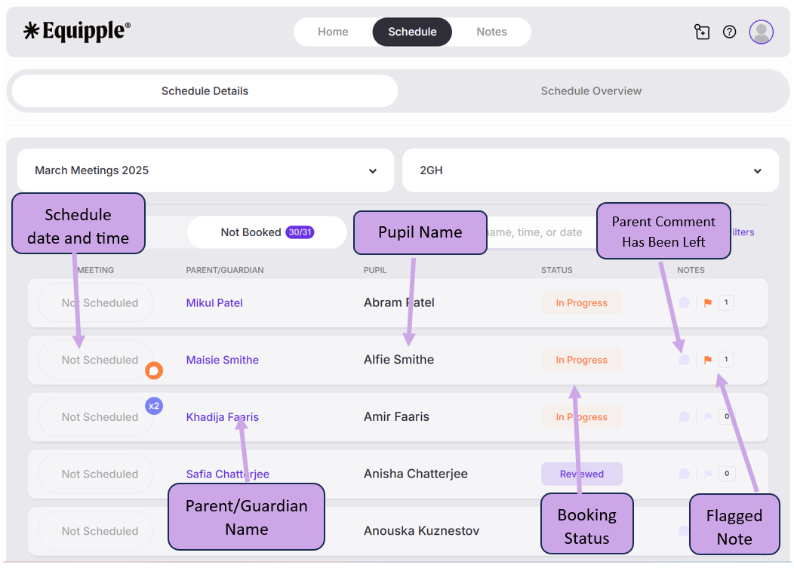Click the orange flag for Alfie Smithe
Viewport: 794px width, 571px height.
(x=708, y=360)
